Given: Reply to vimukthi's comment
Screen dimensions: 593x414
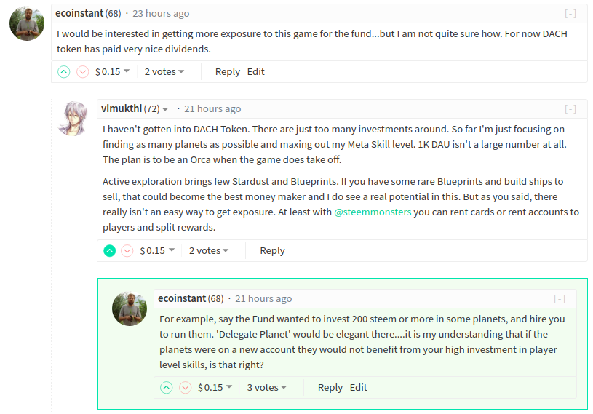Looking at the screenshot, I should 272,251.
